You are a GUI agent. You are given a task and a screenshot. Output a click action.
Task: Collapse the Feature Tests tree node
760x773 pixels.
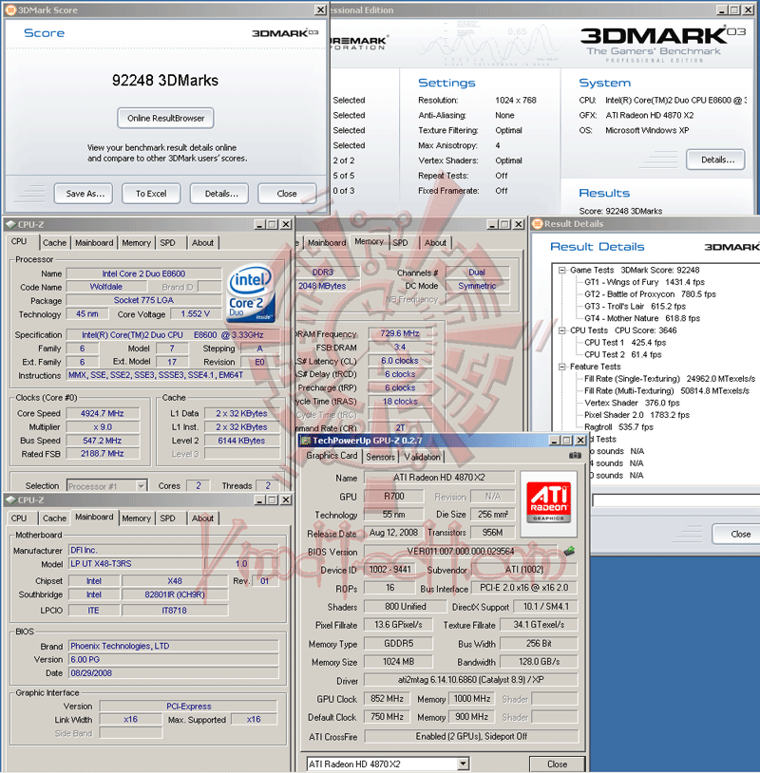point(561,367)
